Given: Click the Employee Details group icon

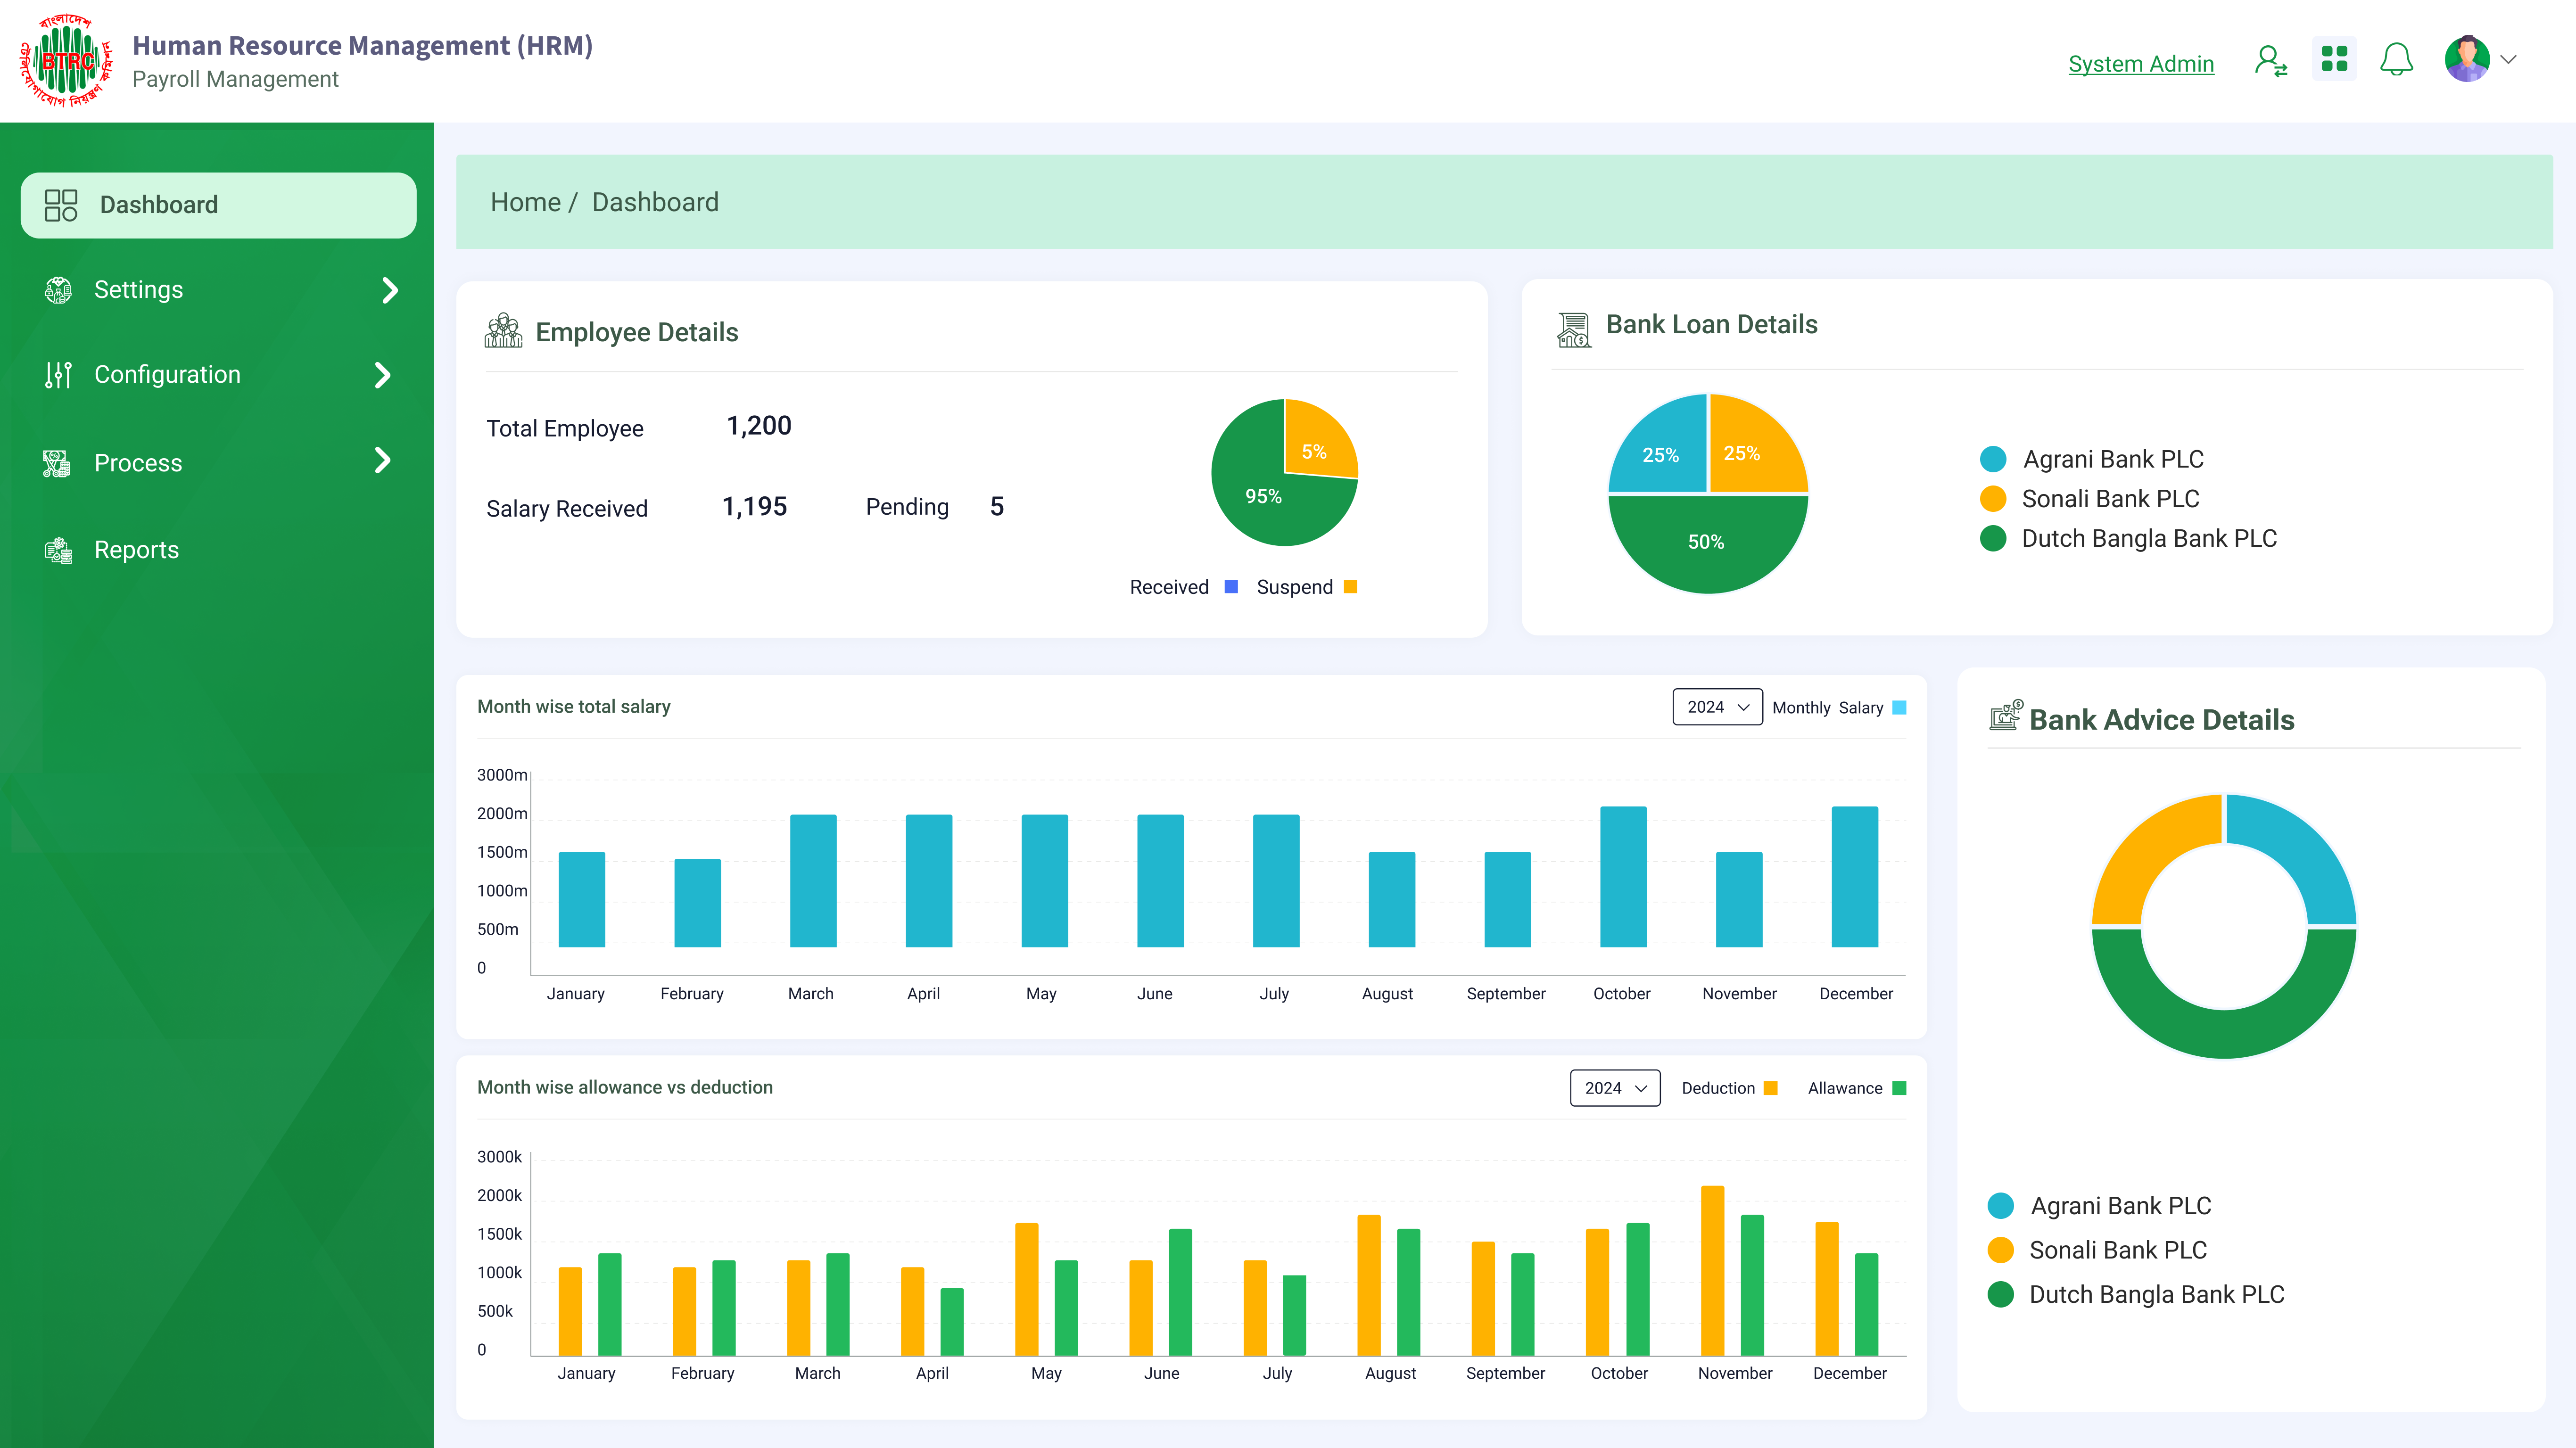Looking at the screenshot, I should [503, 331].
